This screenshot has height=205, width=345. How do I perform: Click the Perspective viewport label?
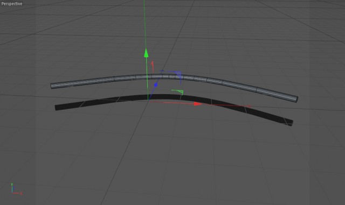tap(12, 4)
